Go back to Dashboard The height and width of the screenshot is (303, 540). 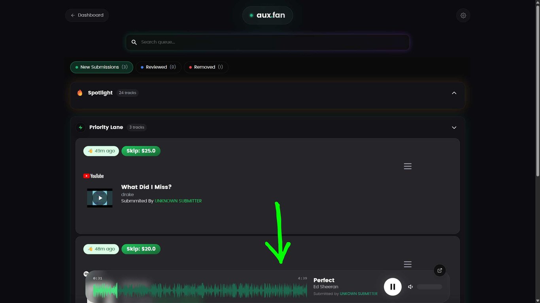point(87,15)
